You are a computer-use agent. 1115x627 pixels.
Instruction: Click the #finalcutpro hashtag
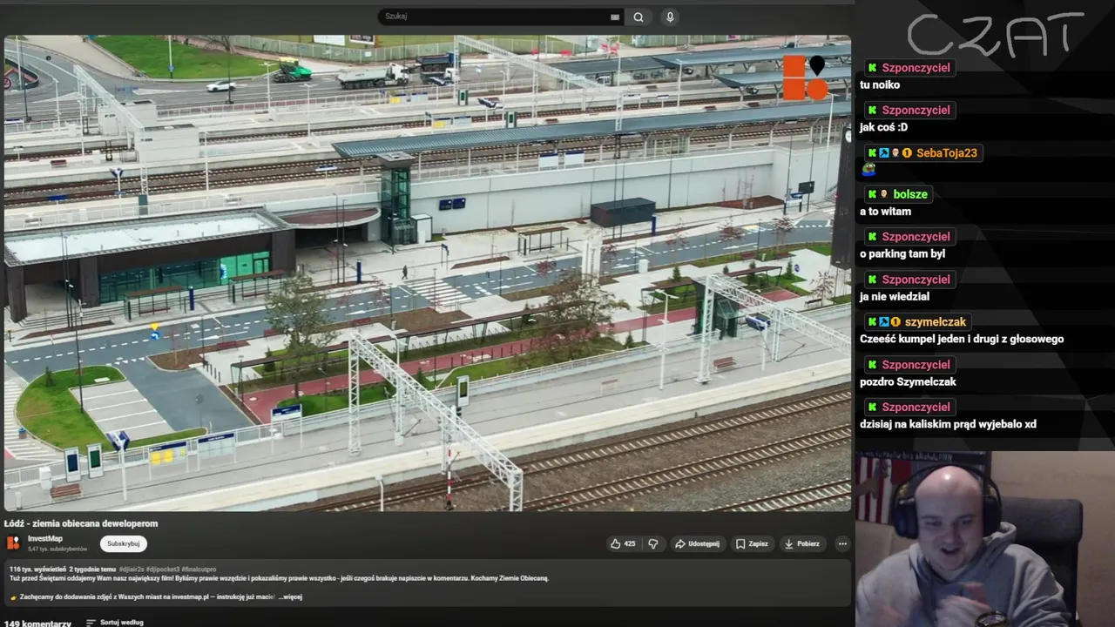[199, 570]
